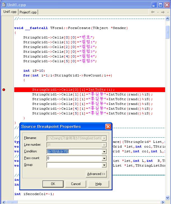
Task: Click the forward navigation arrow in the editor
Action: (162, 12)
